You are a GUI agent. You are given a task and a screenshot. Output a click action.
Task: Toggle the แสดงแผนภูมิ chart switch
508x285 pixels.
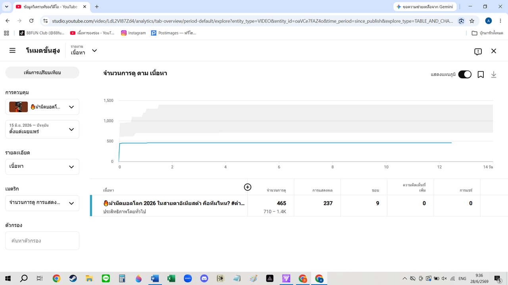pyautogui.click(x=465, y=74)
